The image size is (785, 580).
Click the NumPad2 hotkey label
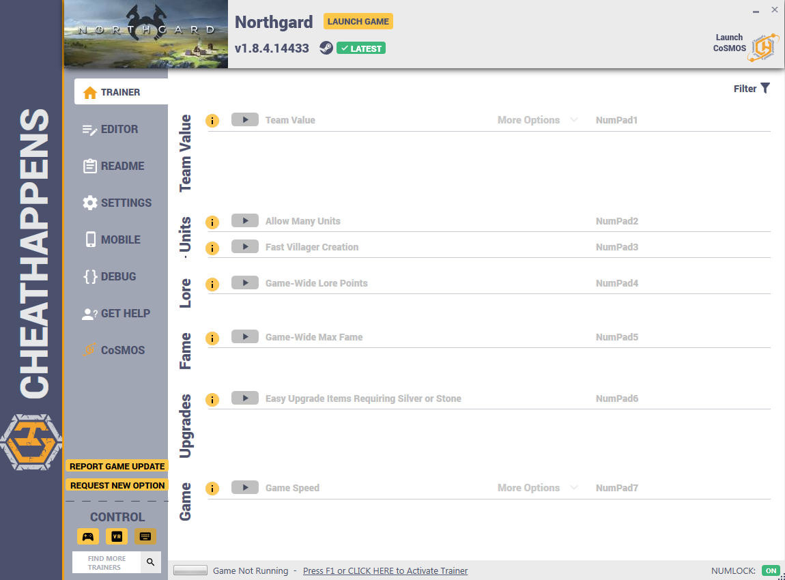click(617, 221)
